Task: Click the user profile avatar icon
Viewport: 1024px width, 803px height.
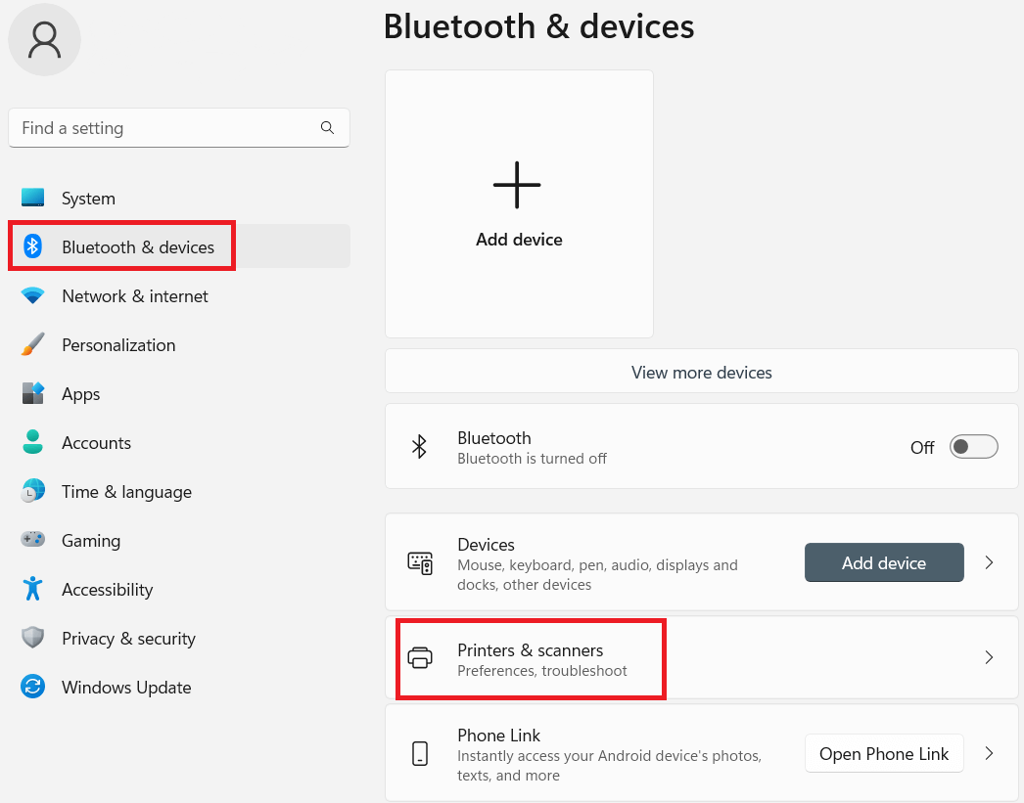Action: pyautogui.click(x=44, y=39)
